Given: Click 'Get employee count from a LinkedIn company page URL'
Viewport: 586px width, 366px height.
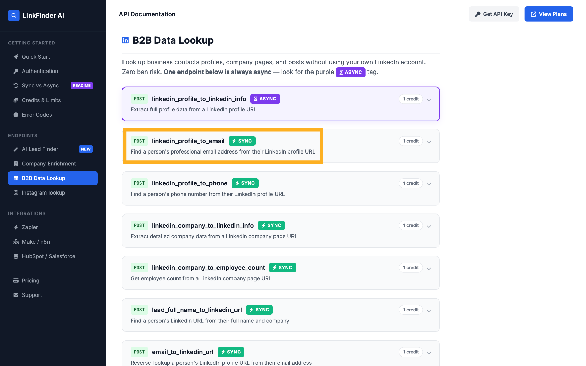Looking at the screenshot, I should pos(201,279).
